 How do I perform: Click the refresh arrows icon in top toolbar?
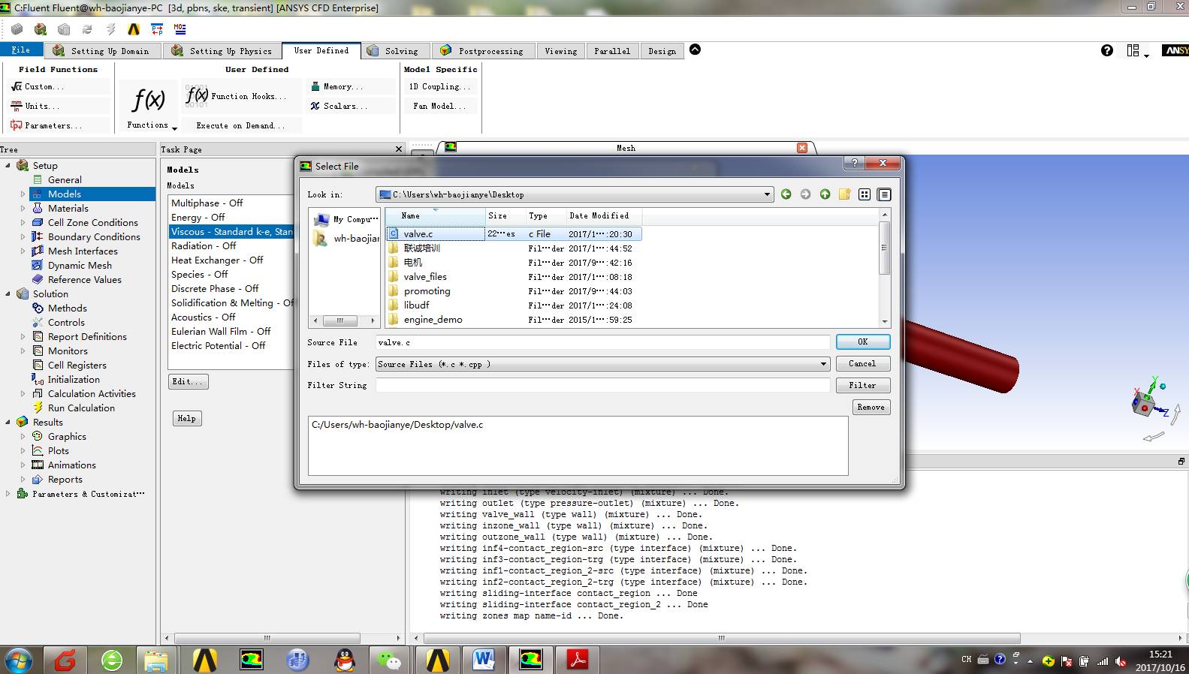87,29
